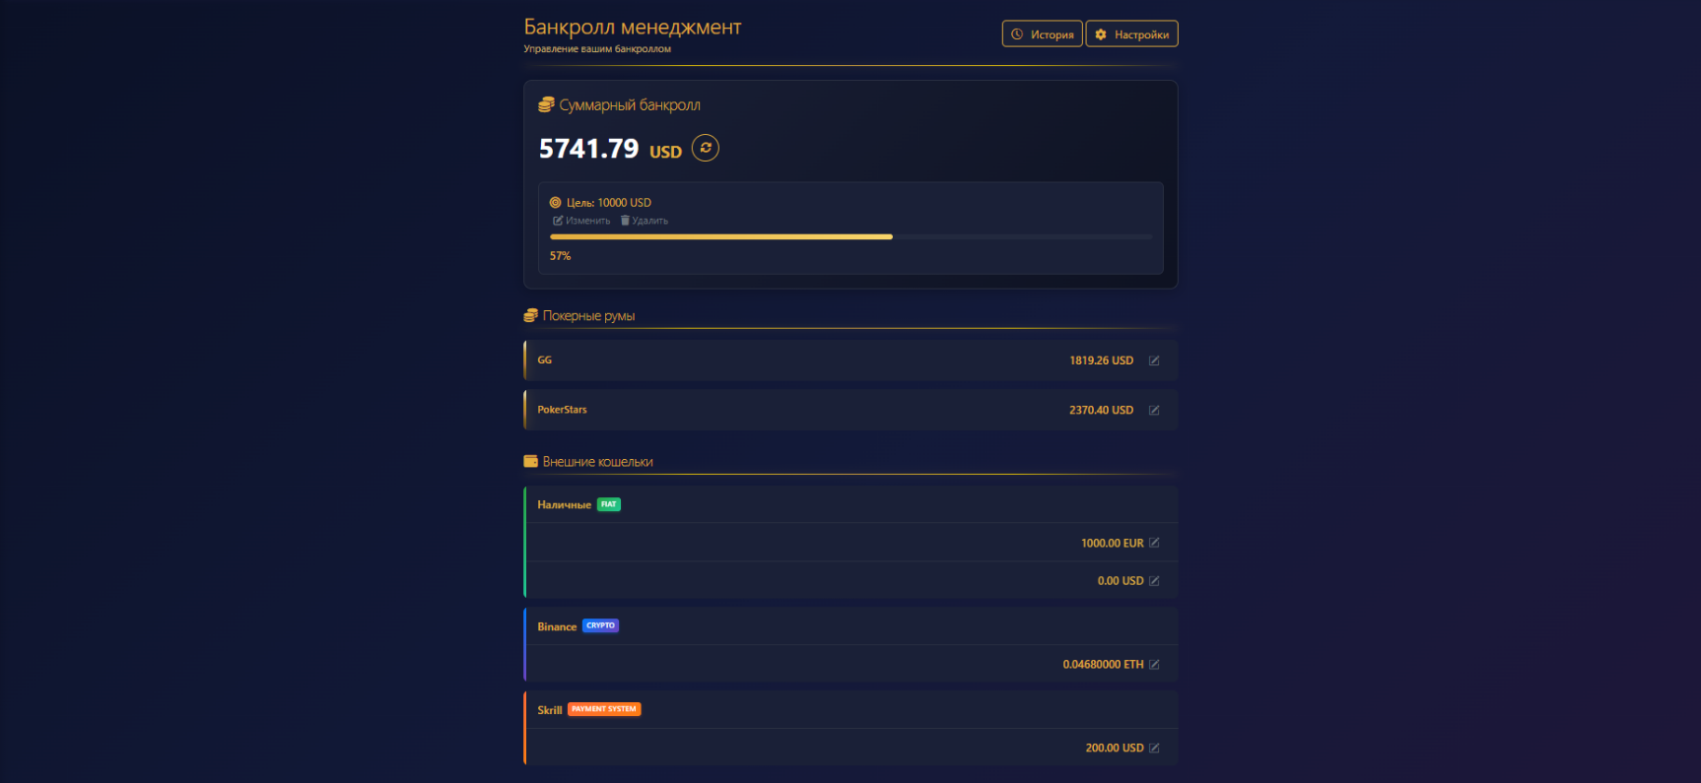Click the Внешние кошельки section header
This screenshot has width=1701, height=783.
pos(597,462)
